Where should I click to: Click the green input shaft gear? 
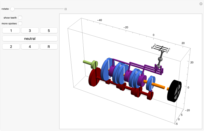click(x=94, y=64)
